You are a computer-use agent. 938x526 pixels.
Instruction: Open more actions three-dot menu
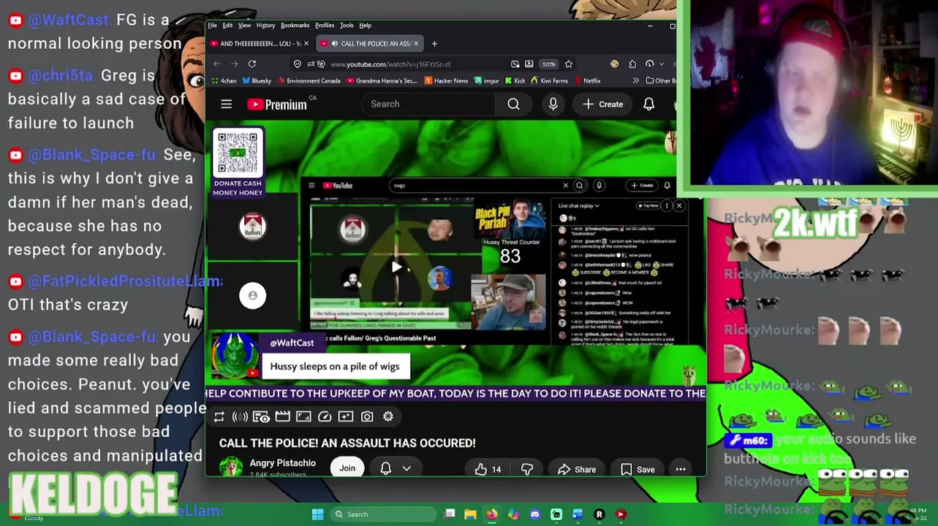(x=681, y=469)
